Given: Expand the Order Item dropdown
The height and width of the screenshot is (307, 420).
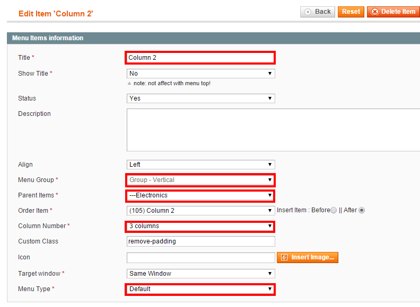Looking at the screenshot, I should click(200, 211).
